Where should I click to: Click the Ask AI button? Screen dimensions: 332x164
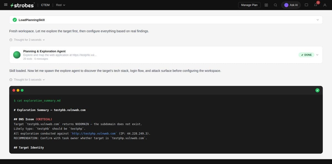pyautogui.click(x=291, y=5)
